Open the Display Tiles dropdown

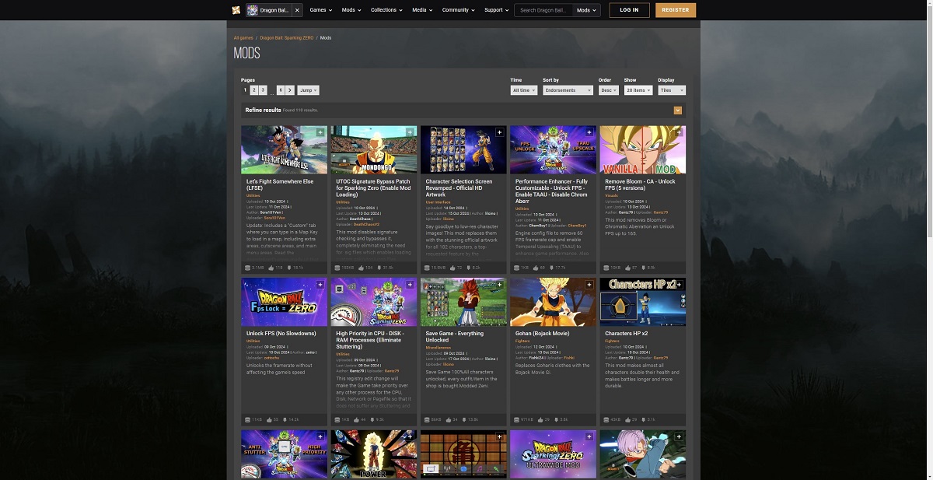click(671, 90)
